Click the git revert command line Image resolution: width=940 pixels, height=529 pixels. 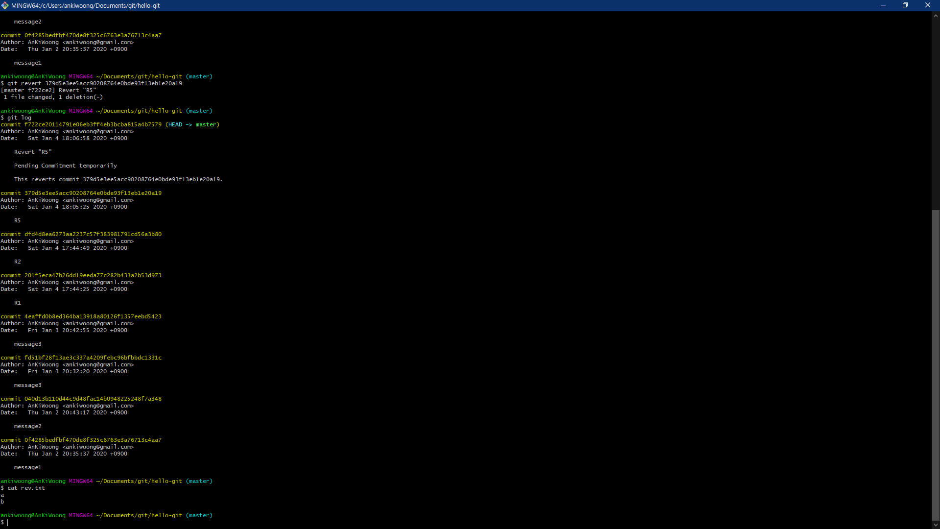click(94, 83)
